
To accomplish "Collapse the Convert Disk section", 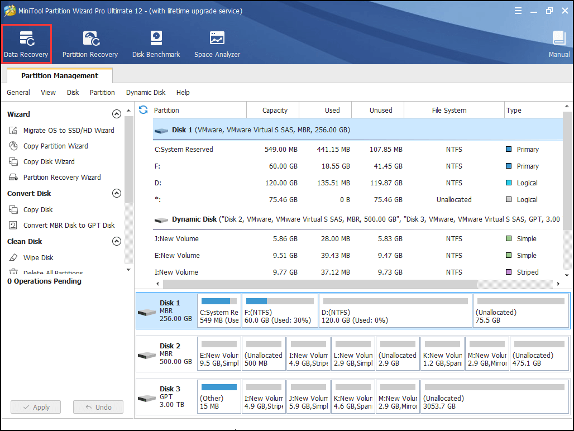I will tap(116, 193).
